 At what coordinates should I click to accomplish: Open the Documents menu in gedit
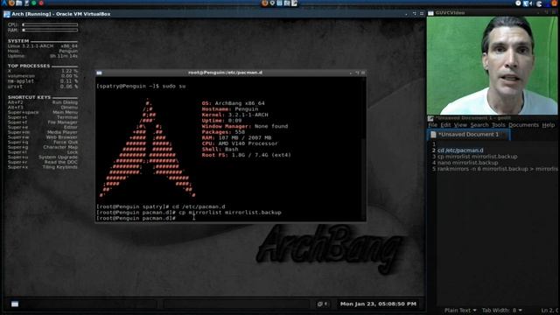tap(523, 125)
